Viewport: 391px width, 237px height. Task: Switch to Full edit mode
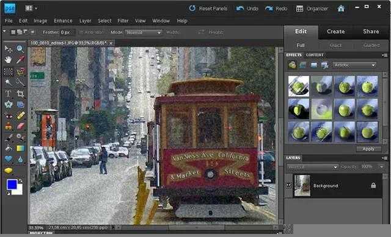click(x=301, y=46)
